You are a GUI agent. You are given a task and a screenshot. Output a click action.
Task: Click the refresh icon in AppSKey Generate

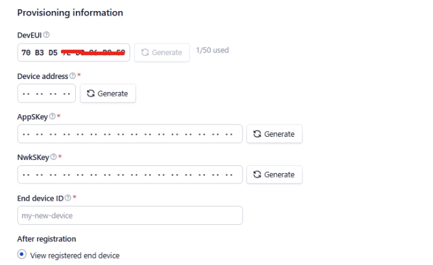[x=257, y=134]
